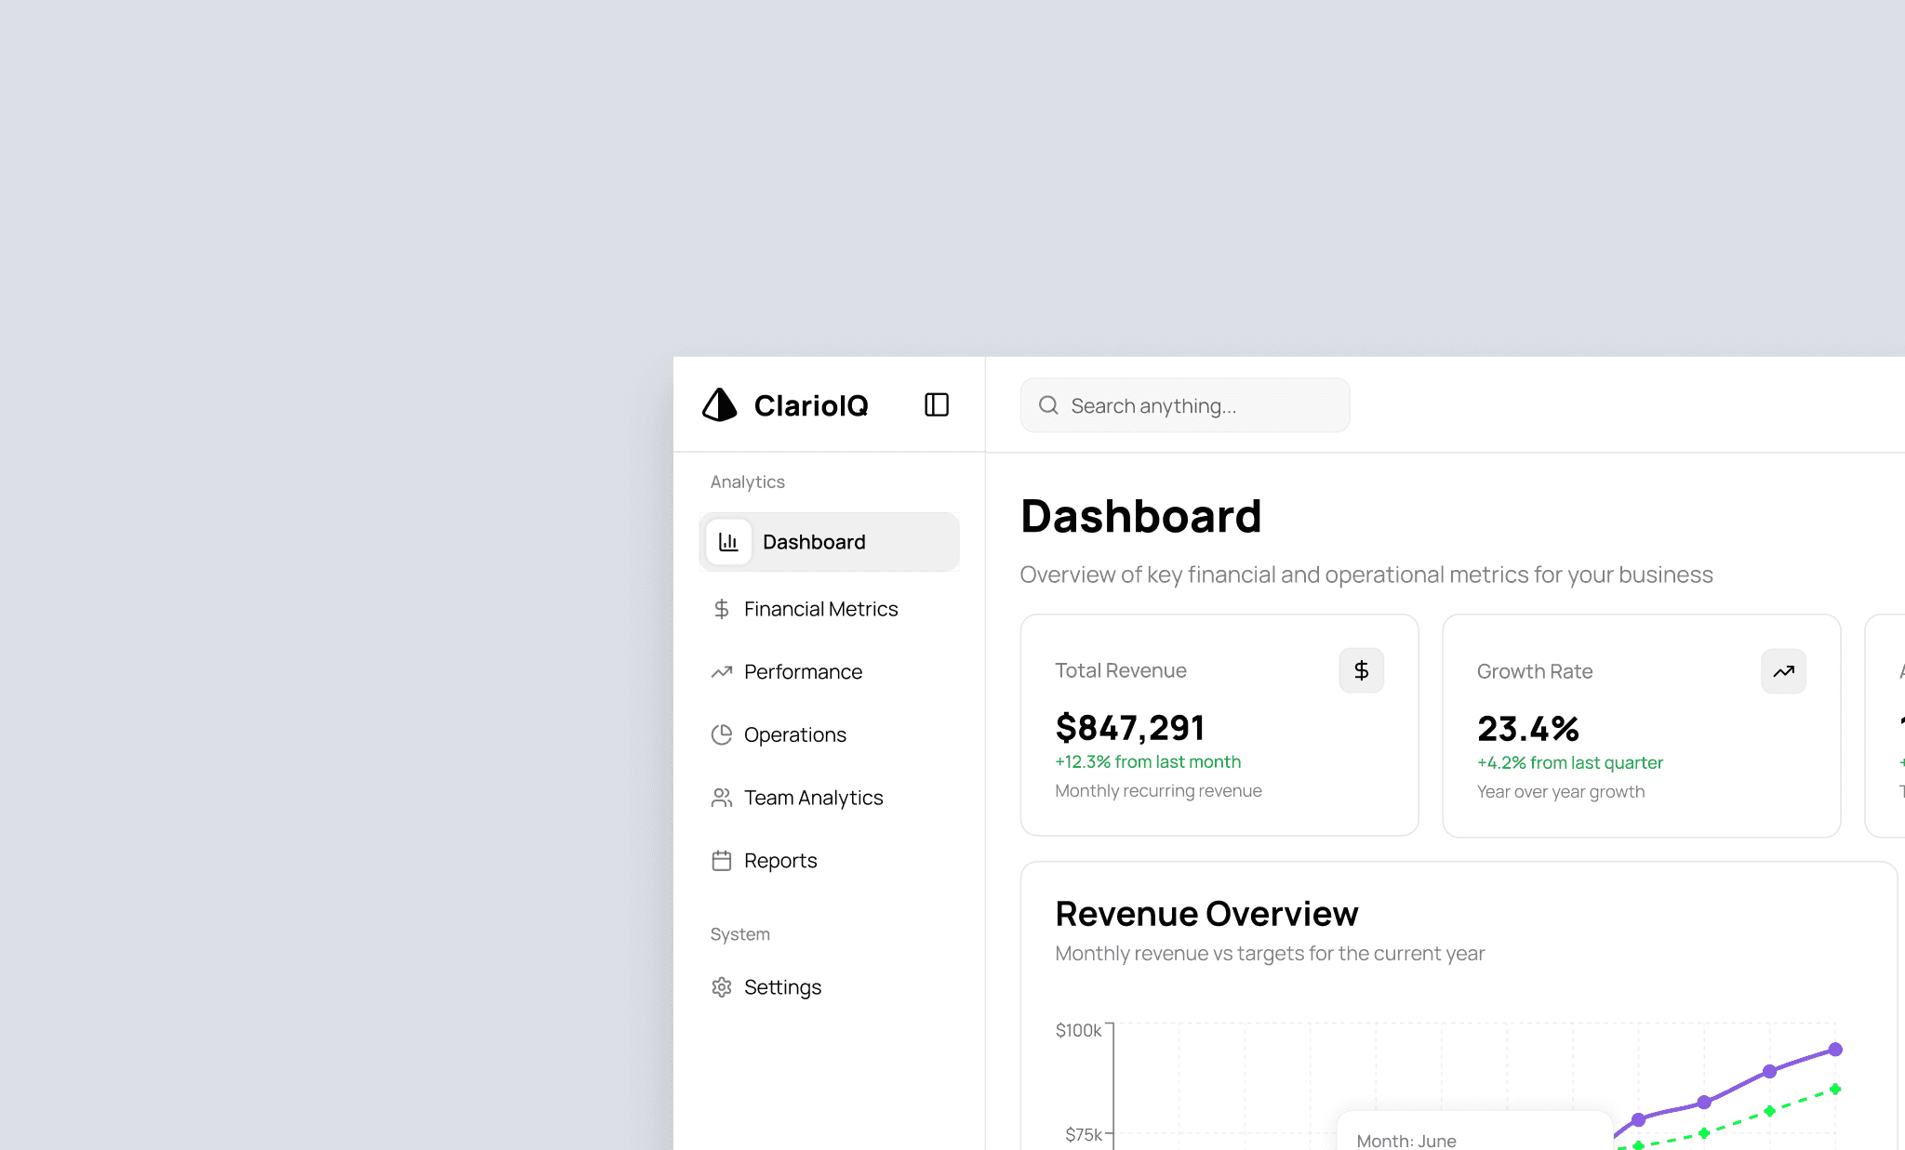Click the search magnifier icon
The height and width of the screenshot is (1150, 1905).
click(1048, 405)
